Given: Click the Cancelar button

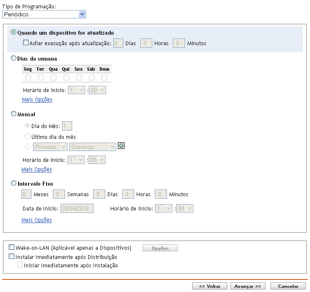Looking at the screenshot, I should [x=288, y=286].
